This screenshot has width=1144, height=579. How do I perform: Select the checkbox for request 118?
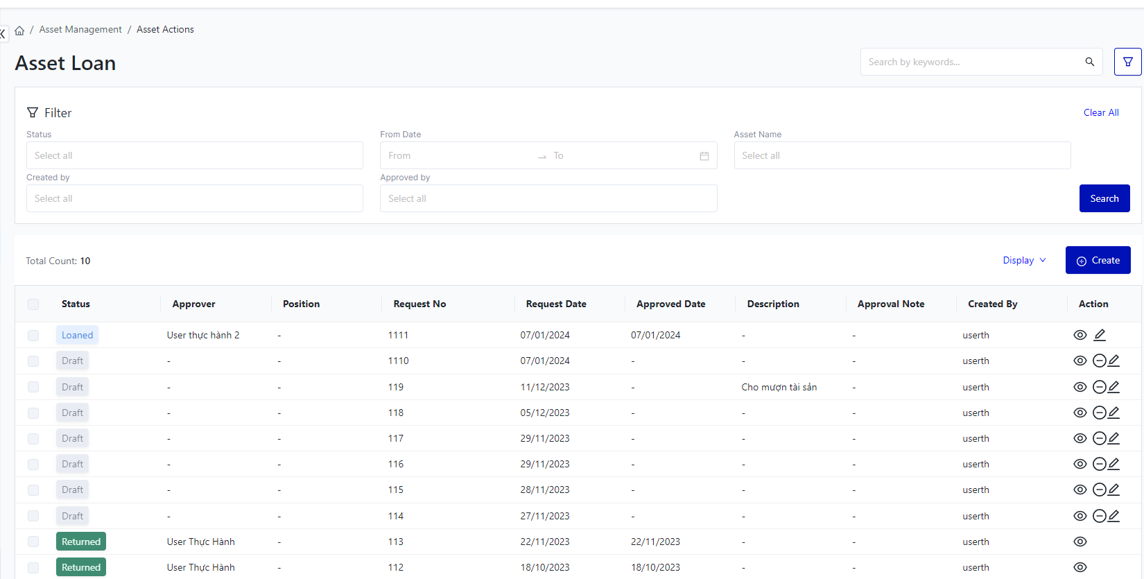33,413
